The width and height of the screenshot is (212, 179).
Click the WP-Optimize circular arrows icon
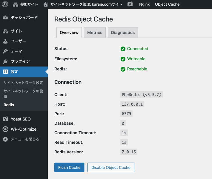(5, 129)
